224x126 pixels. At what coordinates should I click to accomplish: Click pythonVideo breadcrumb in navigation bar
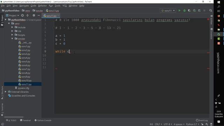10,10
